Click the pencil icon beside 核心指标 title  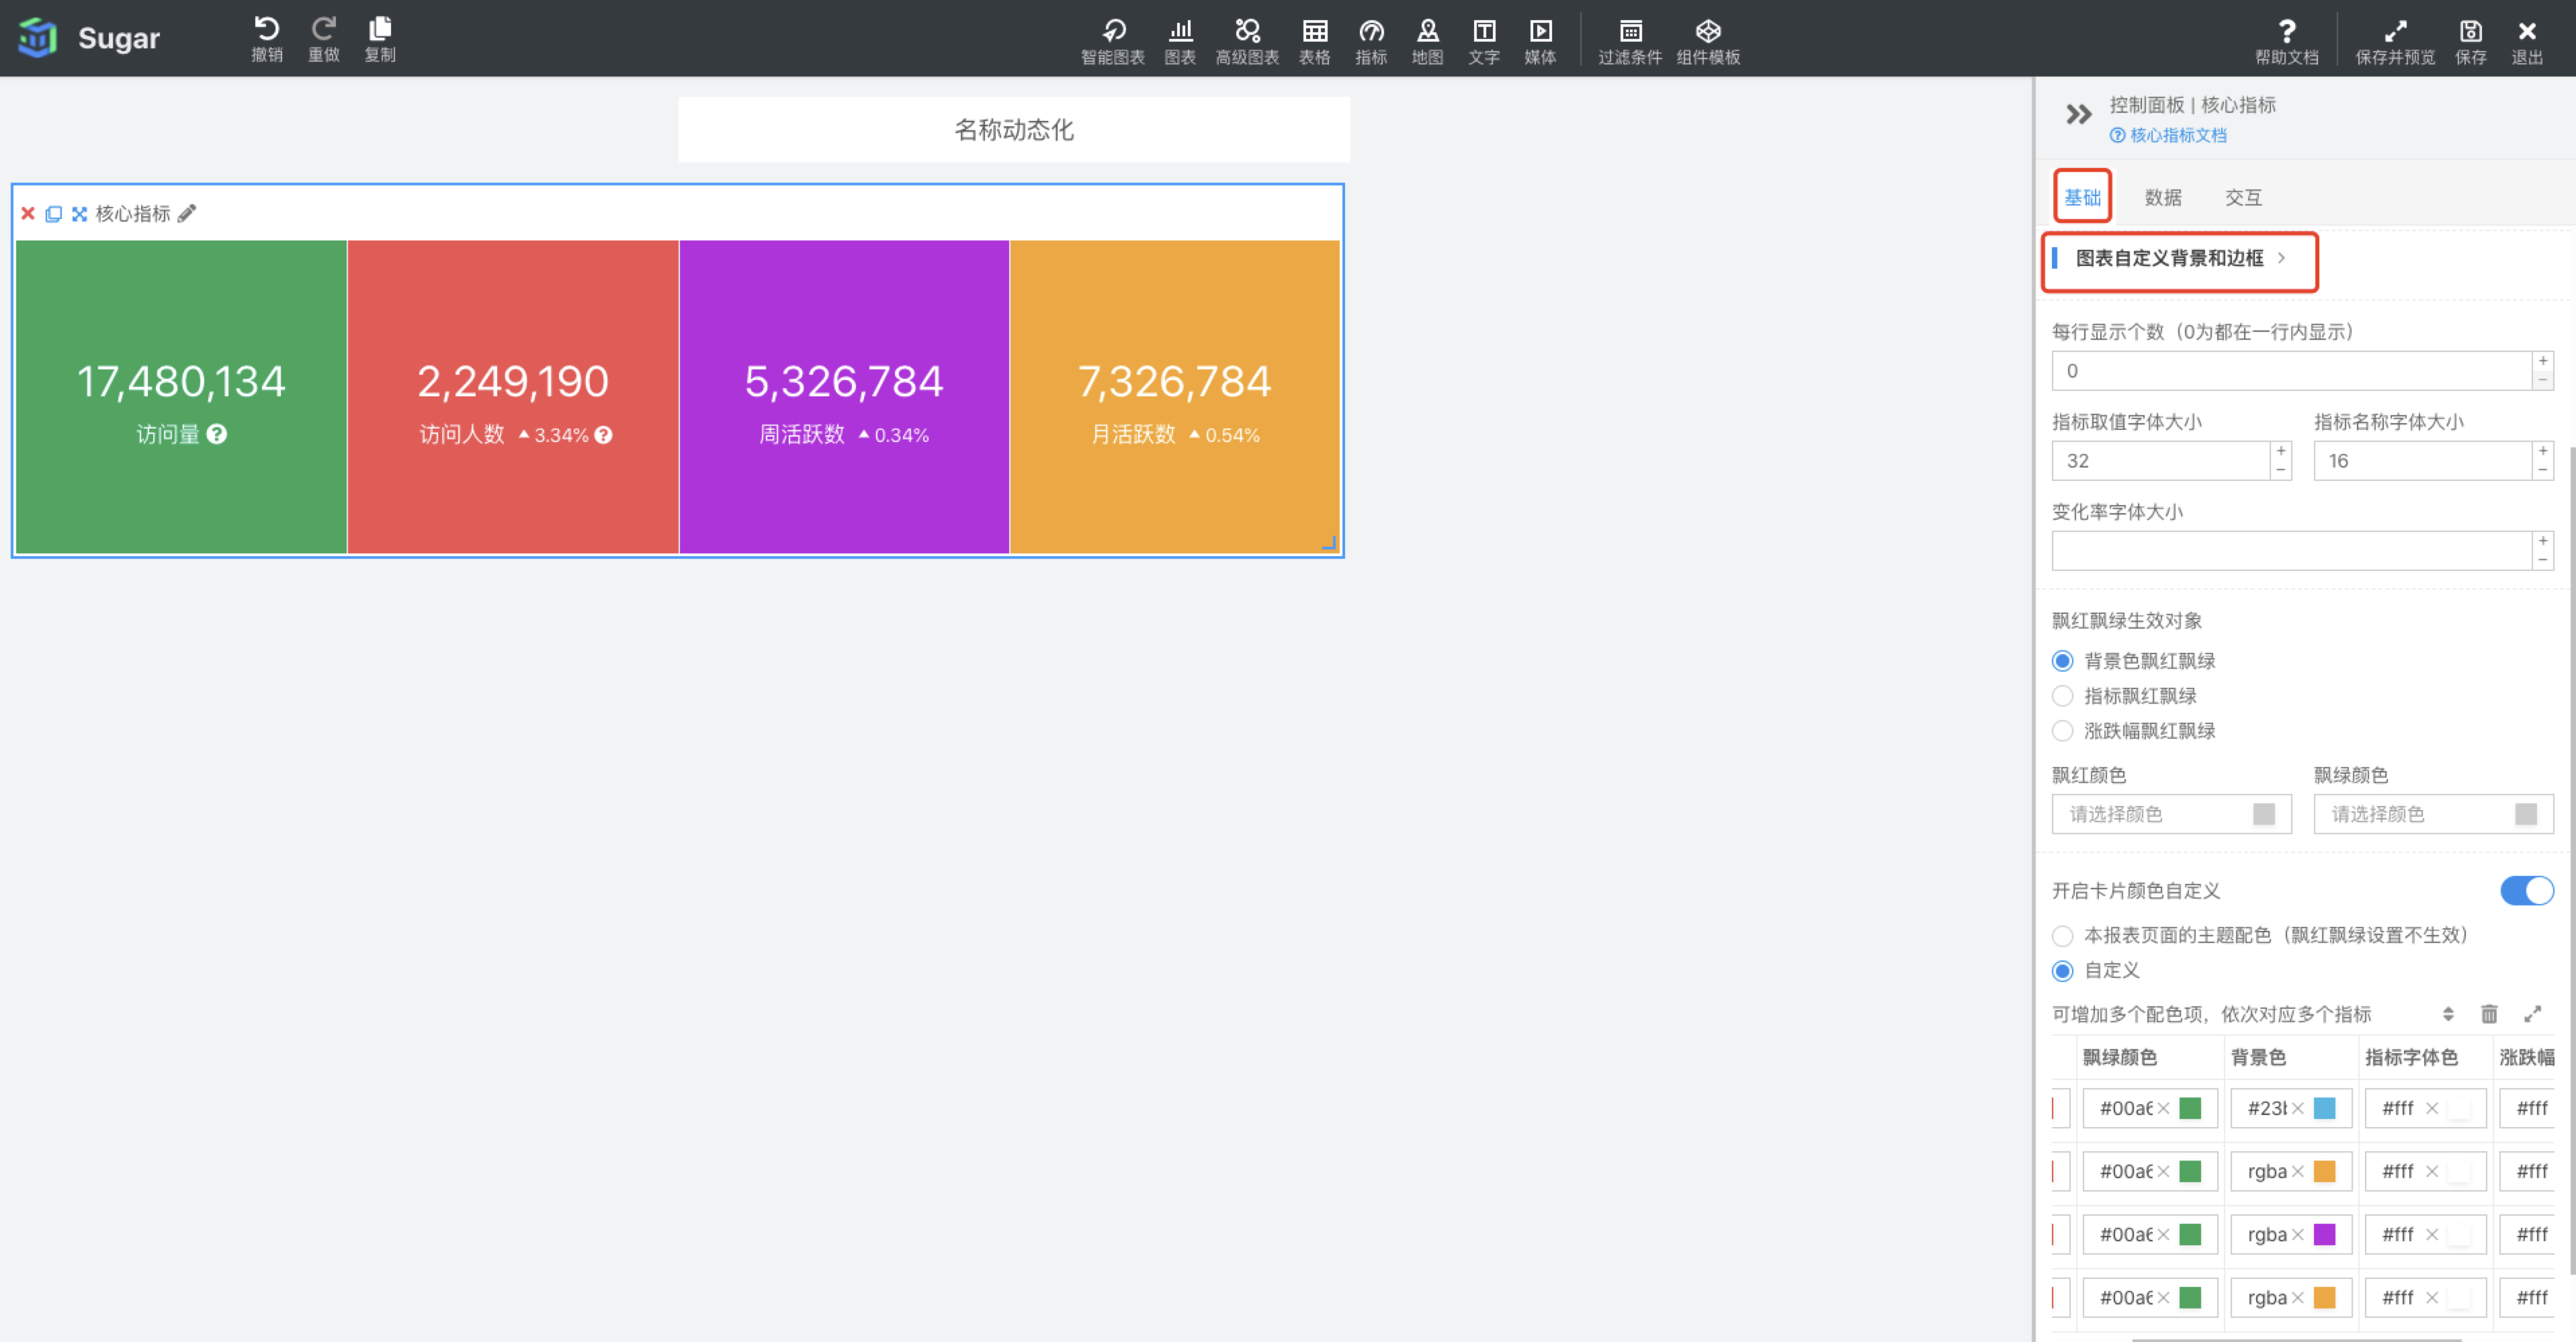187,213
